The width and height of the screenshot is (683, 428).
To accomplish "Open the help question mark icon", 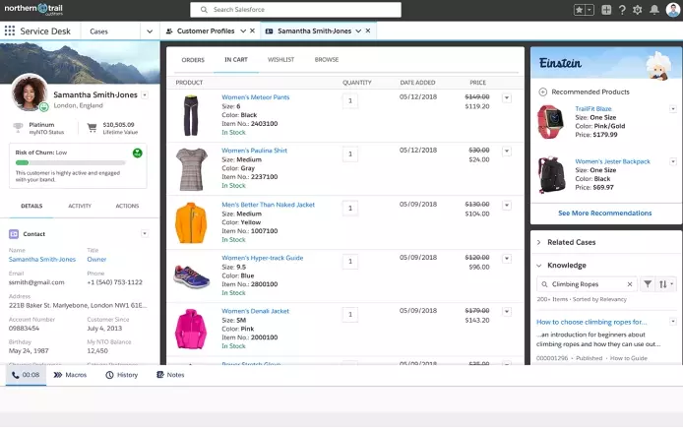I will (622, 10).
